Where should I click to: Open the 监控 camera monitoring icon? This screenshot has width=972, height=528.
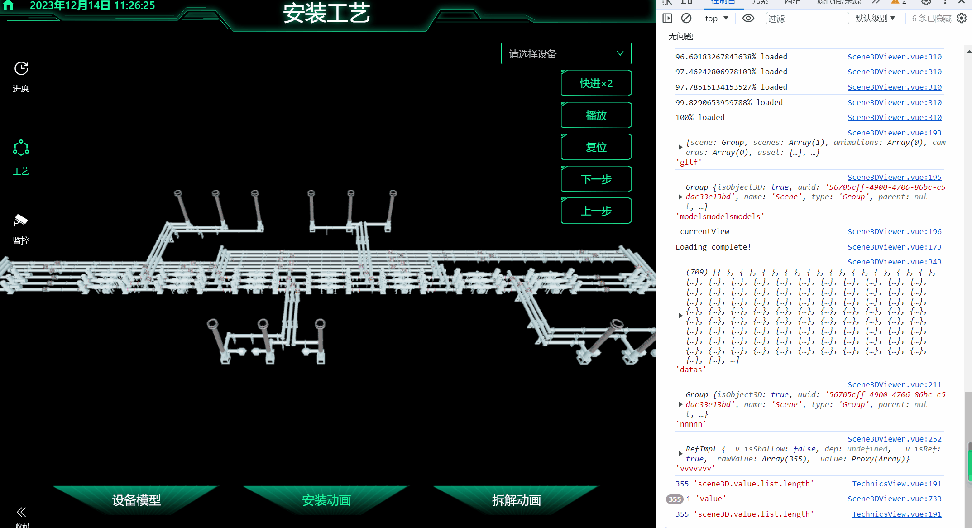[21, 221]
